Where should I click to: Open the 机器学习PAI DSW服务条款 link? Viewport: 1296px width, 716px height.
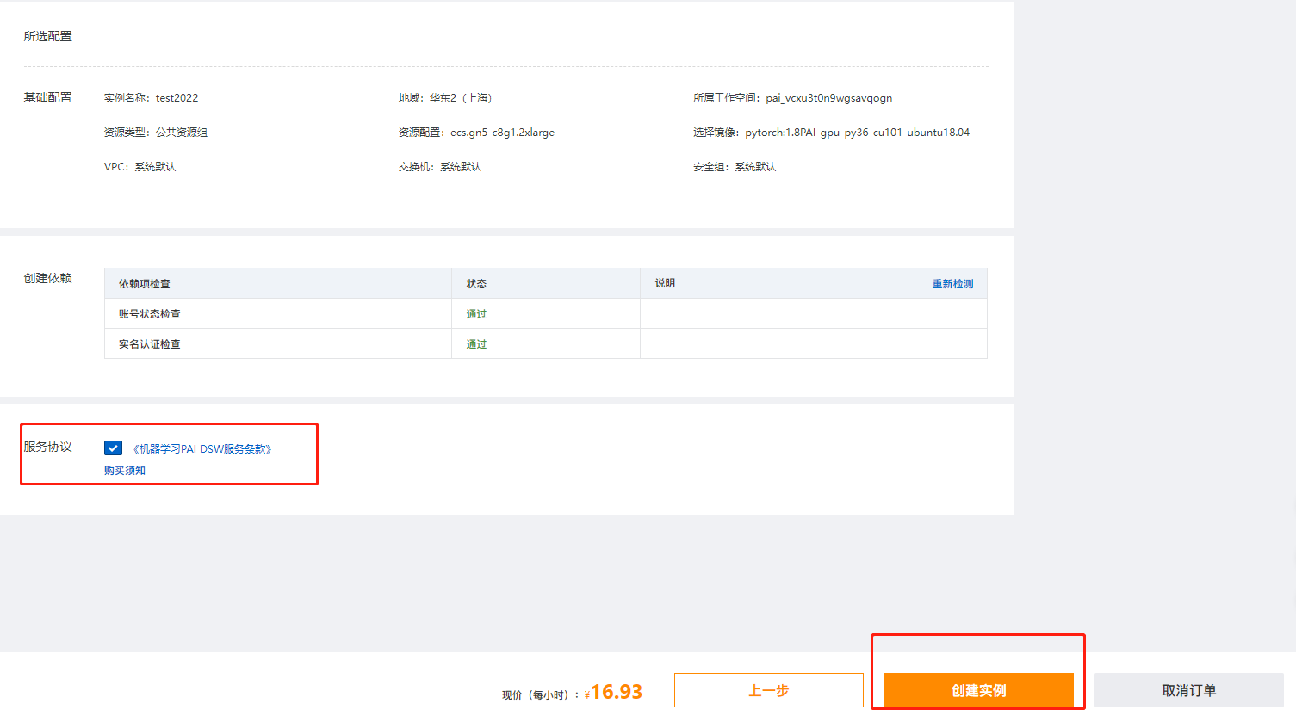click(x=202, y=449)
